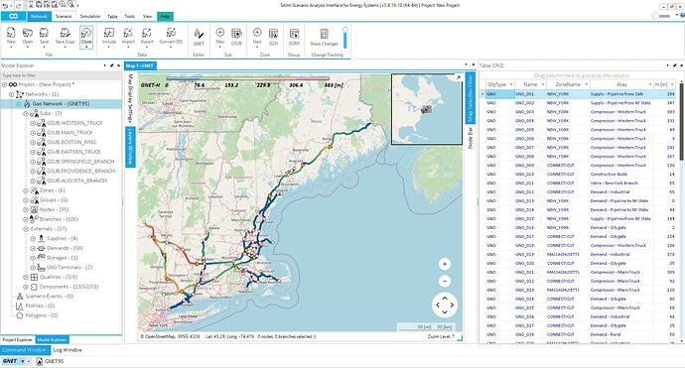Open the Network ribbon tab
This screenshot has width=685, height=368.
point(40,16)
